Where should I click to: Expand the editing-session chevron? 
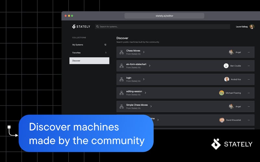(145, 93)
